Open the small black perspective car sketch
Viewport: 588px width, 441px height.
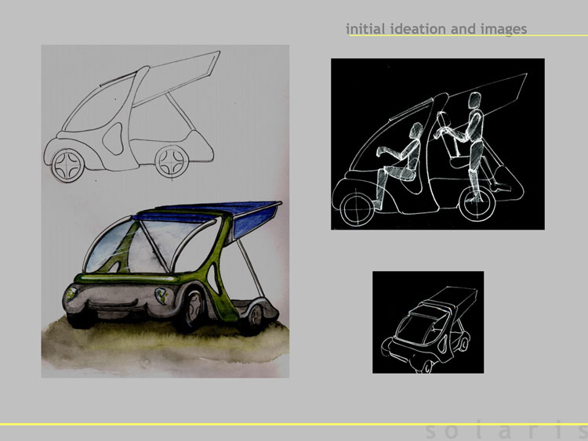point(428,322)
